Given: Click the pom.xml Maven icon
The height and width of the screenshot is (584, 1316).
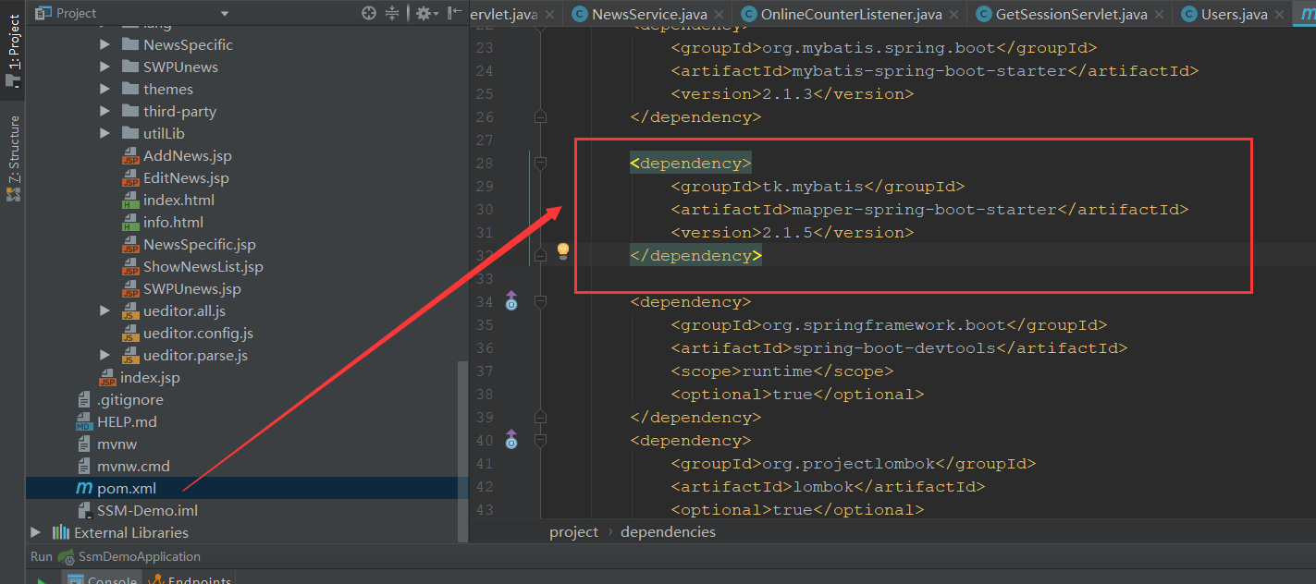Looking at the screenshot, I should (x=84, y=488).
